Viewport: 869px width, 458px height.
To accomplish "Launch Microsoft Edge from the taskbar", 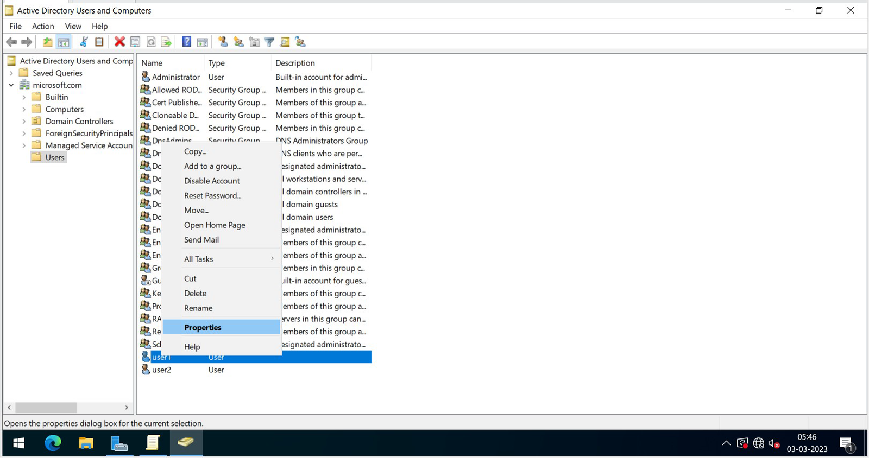I will [53, 443].
